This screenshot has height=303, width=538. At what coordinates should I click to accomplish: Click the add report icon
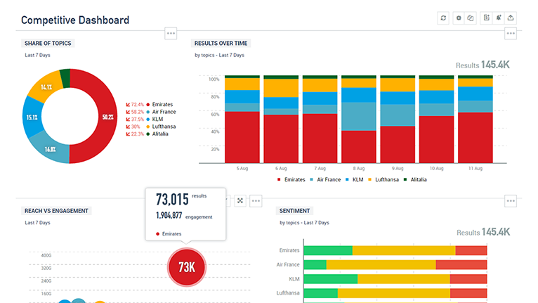(x=487, y=18)
